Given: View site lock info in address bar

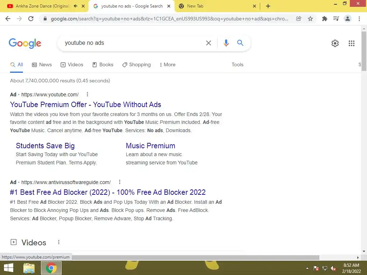Looking at the screenshot, I should pos(45,19).
